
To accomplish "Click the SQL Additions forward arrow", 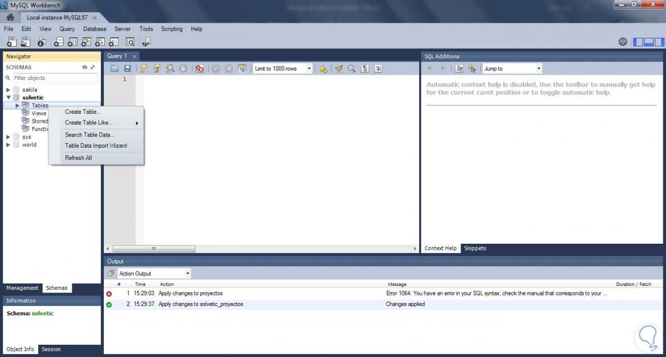I will (x=443, y=69).
